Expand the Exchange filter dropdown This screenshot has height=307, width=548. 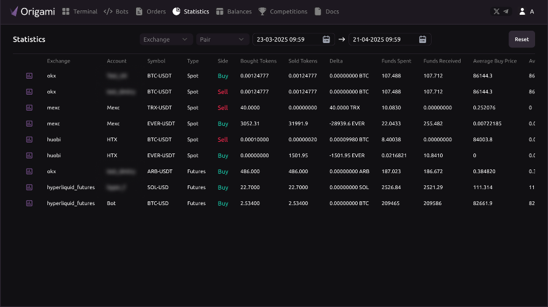click(x=166, y=39)
